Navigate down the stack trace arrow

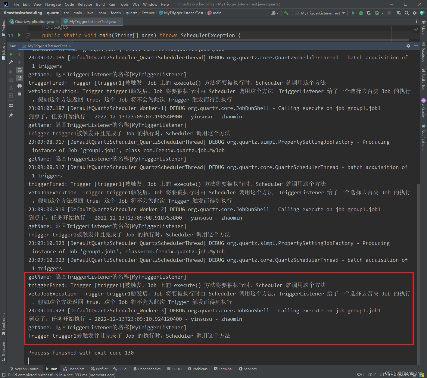point(20,62)
